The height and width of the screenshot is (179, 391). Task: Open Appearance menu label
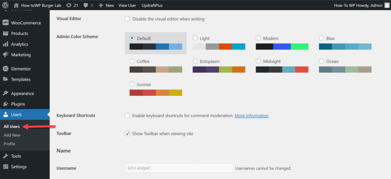(x=23, y=93)
